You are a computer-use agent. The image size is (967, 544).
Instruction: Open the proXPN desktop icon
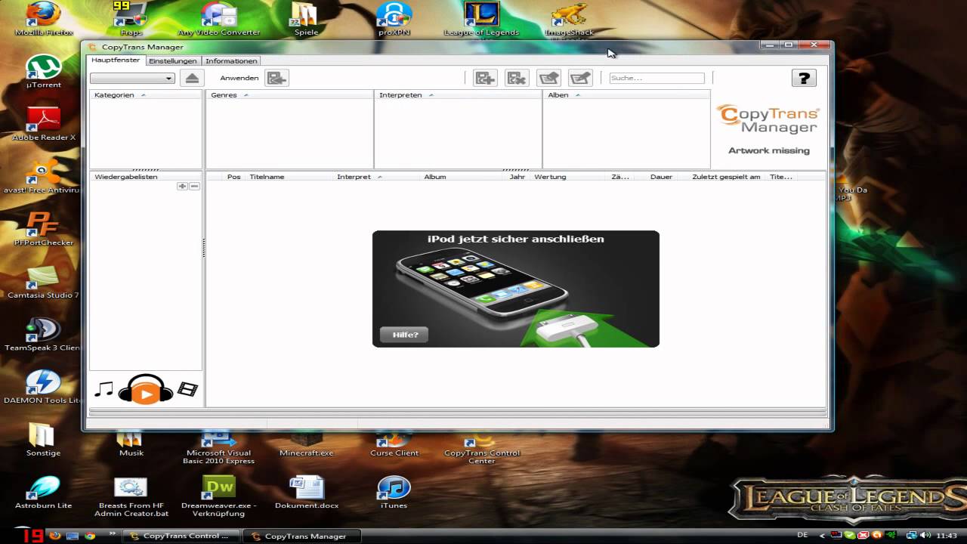tap(394, 19)
